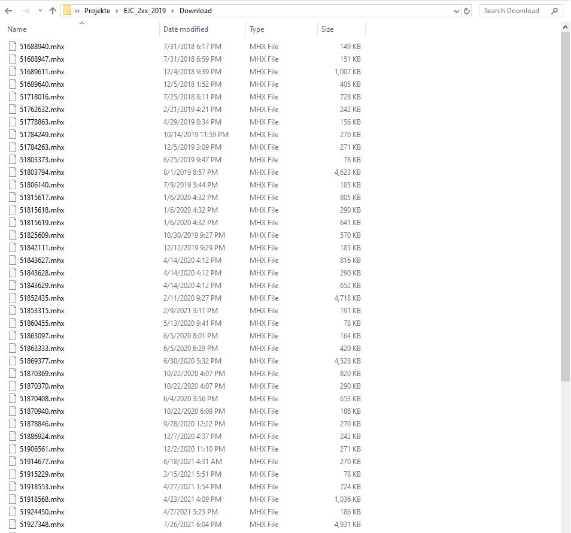Sort by Date modified column
Screen dimensions: 571x533
click(x=186, y=29)
